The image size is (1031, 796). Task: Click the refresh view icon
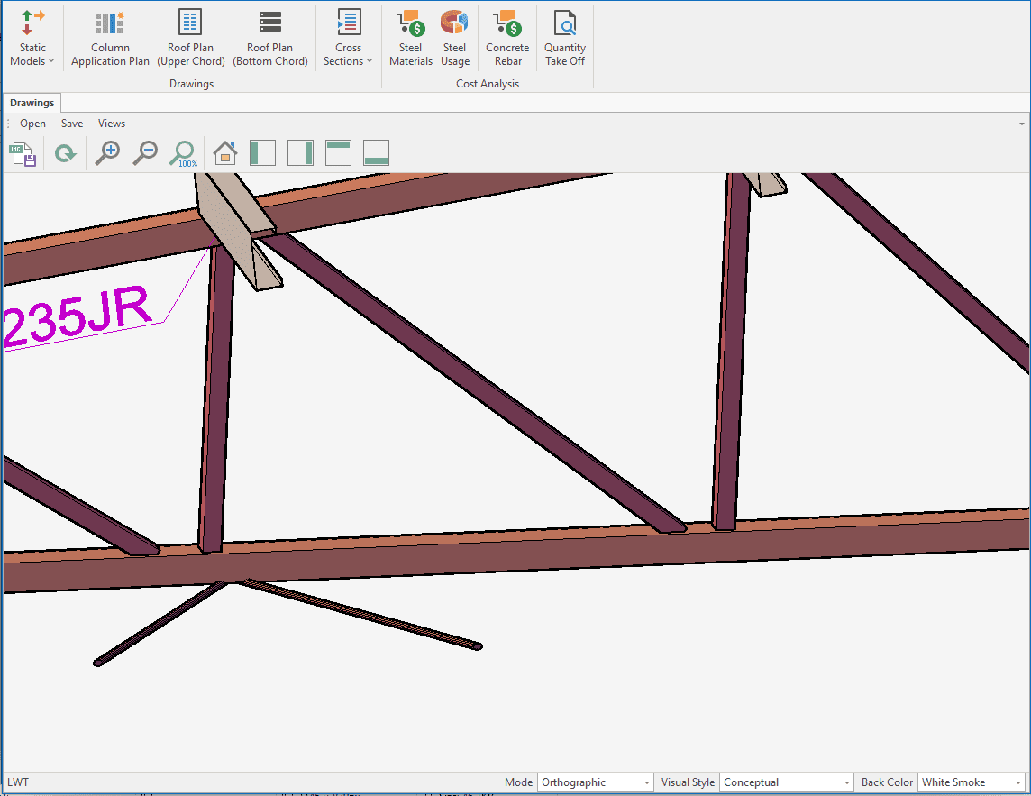(x=65, y=154)
